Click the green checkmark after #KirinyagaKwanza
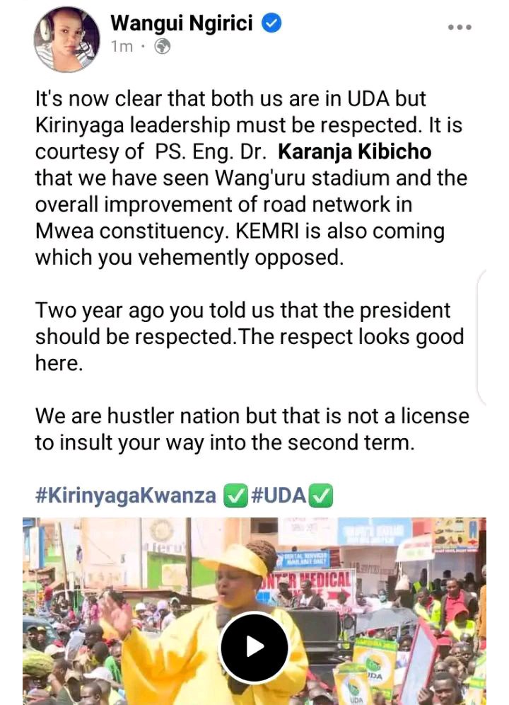This screenshot has height=705, width=509. point(235,496)
